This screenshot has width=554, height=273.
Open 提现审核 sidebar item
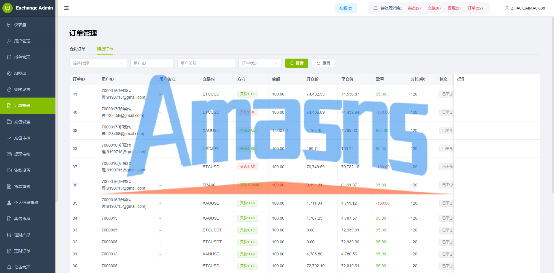point(28,154)
